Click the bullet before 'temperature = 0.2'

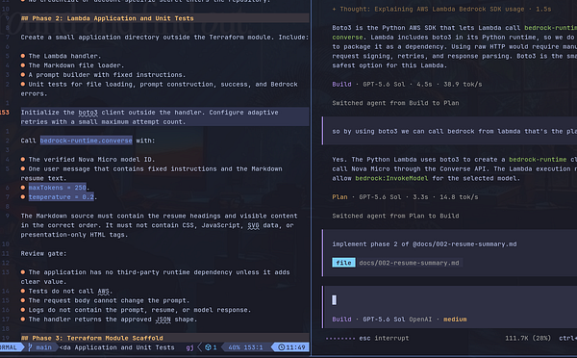point(23,197)
